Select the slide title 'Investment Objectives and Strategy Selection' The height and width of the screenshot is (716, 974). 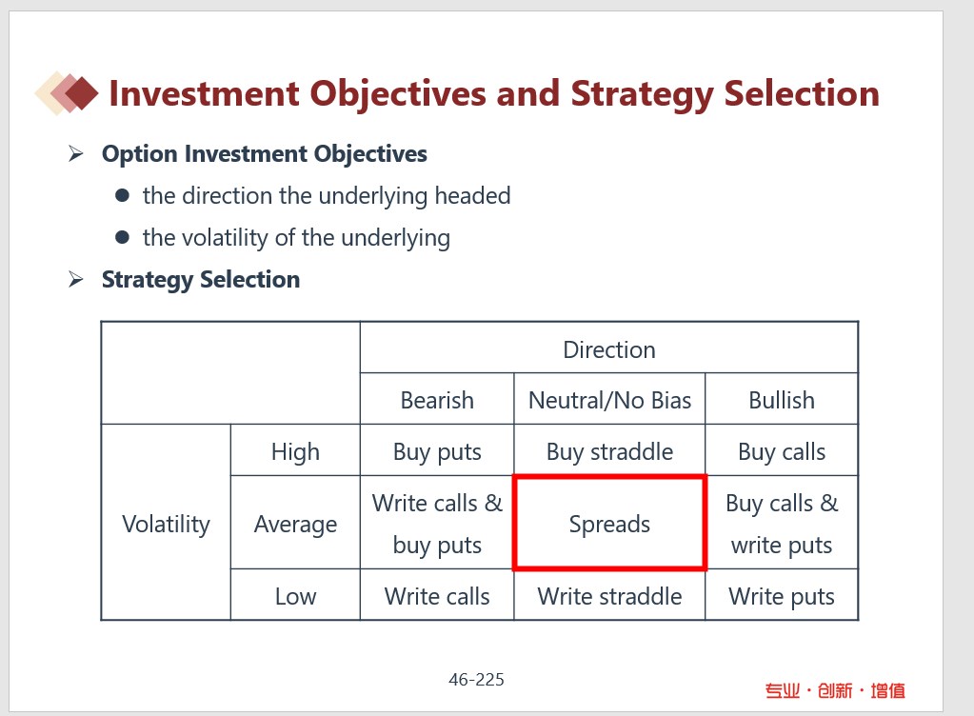coord(493,93)
